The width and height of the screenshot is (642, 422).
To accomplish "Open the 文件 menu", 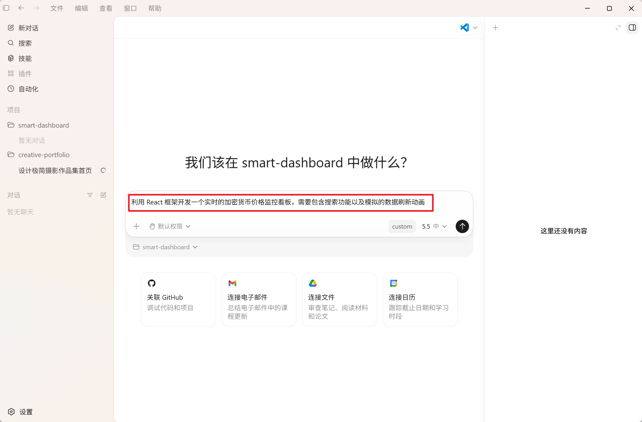I will [57, 8].
